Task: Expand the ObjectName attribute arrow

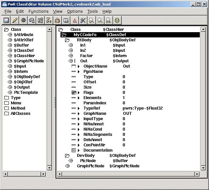Action: pyautogui.click(x=79, y=66)
